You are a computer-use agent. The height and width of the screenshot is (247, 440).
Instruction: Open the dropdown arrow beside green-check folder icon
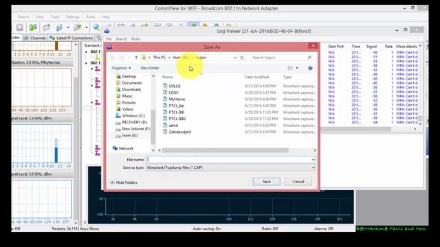pos(87,27)
